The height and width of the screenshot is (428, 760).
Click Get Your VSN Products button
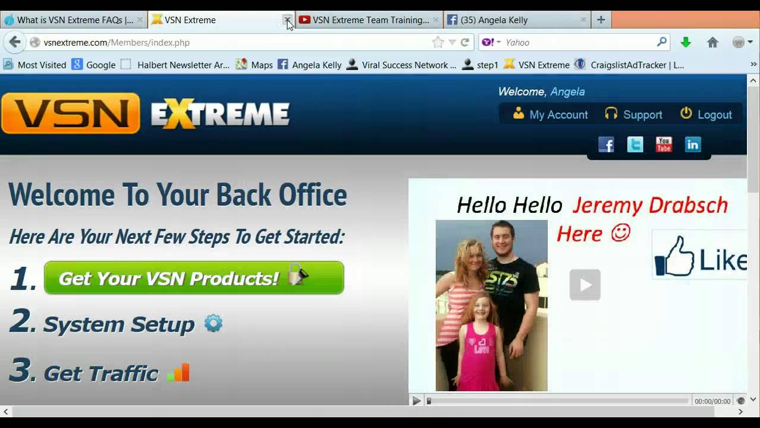tap(194, 278)
